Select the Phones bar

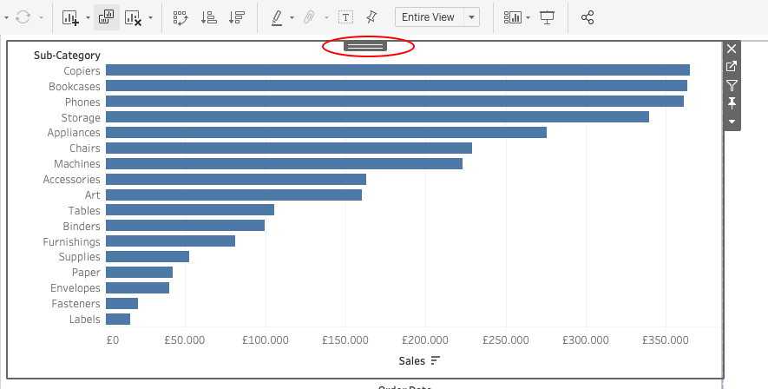tap(395, 102)
